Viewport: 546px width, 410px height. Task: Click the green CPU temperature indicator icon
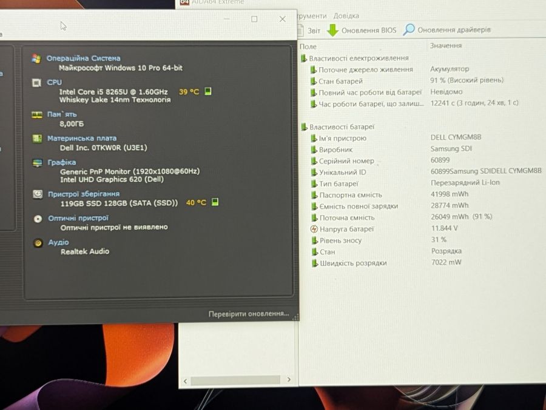click(208, 91)
